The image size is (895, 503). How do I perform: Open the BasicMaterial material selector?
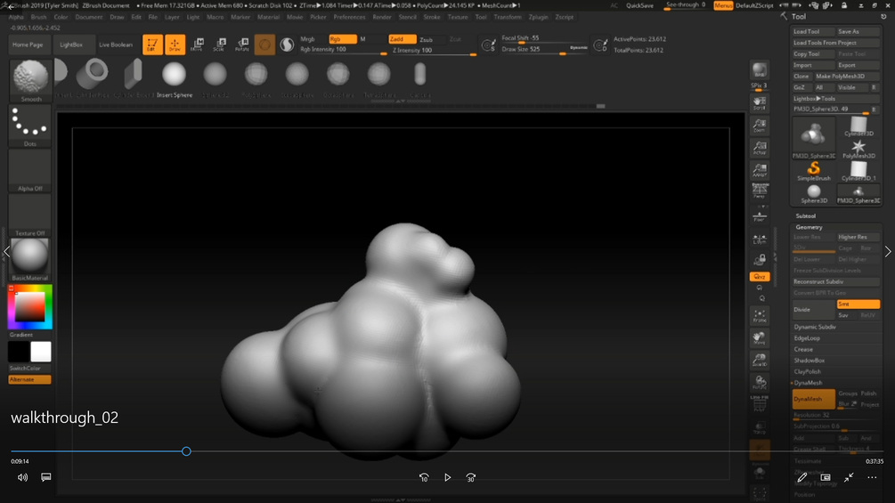click(x=30, y=259)
